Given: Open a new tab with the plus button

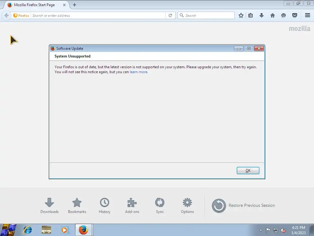Looking at the screenshot, I should 75,5.
